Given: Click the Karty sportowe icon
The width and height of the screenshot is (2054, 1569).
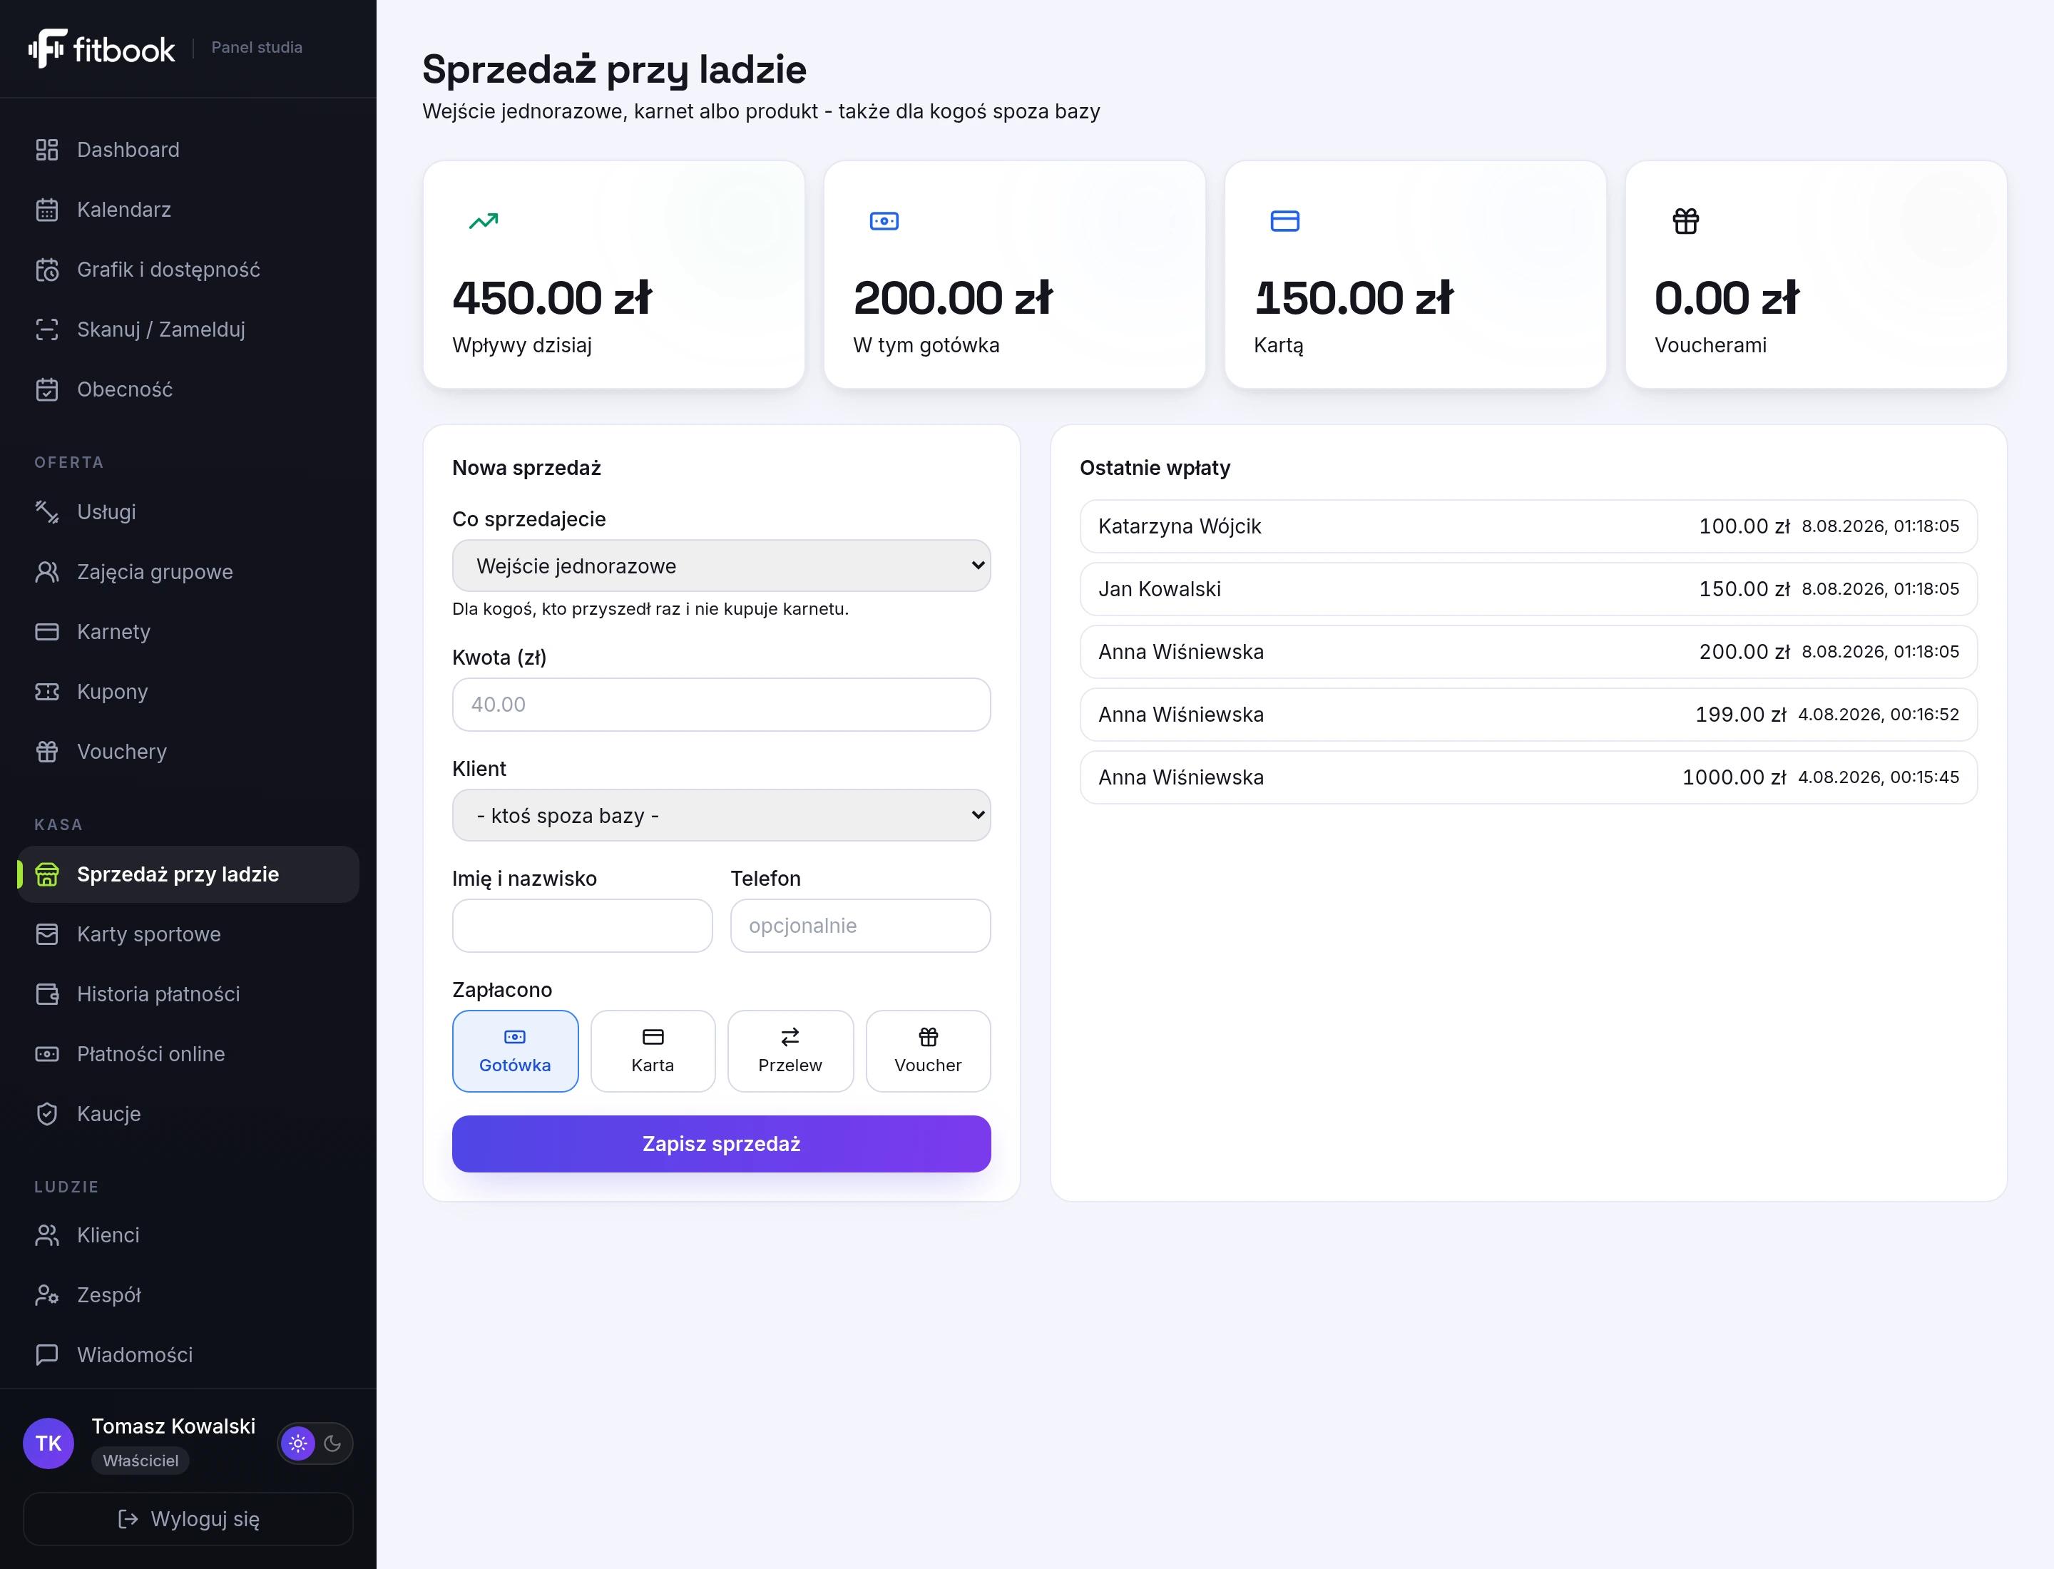Looking at the screenshot, I should [x=46, y=934].
